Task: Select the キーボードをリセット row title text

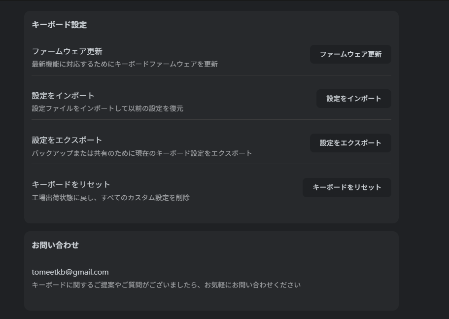Action: point(71,184)
